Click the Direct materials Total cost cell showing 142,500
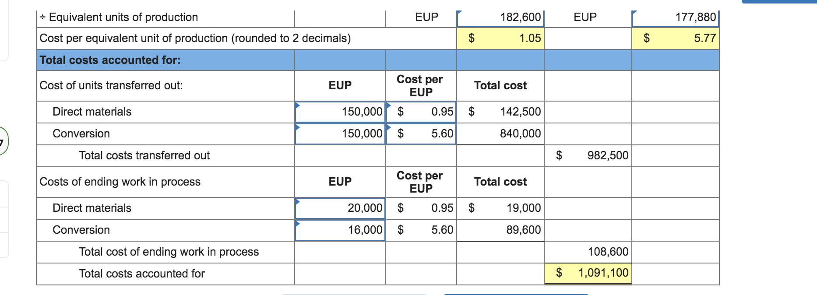Image resolution: width=817 pixels, height=295 pixels. (x=500, y=112)
